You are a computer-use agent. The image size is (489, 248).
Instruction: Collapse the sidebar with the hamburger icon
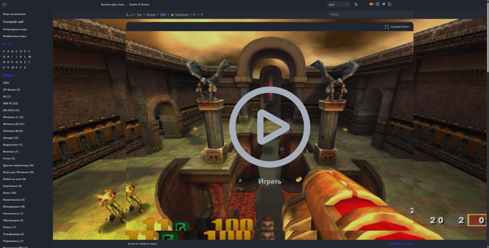click(5, 4)
